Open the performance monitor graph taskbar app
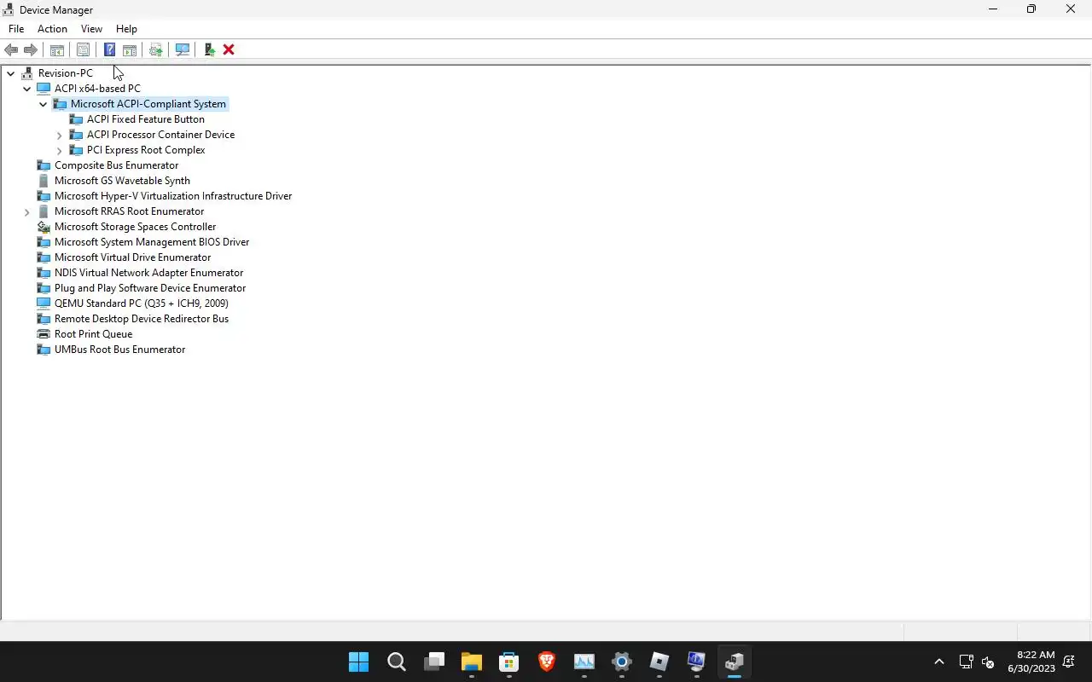The width and height of the screenshot is (1092, 682). point(584,662)
